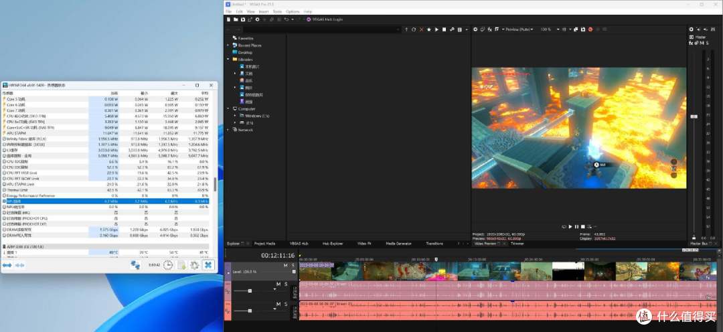Mute the first audio track
Image resolution: width=723 pixels, height=332 pixels.
(278, 284)
